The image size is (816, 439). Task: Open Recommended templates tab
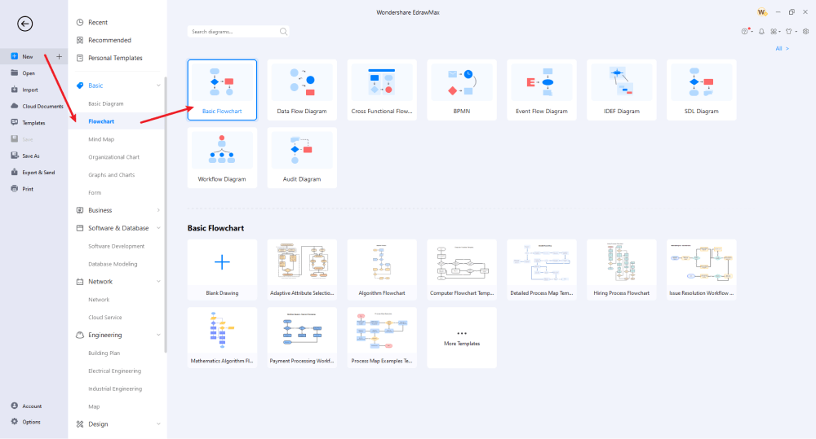pyautogui.click(x=104, y=40)
